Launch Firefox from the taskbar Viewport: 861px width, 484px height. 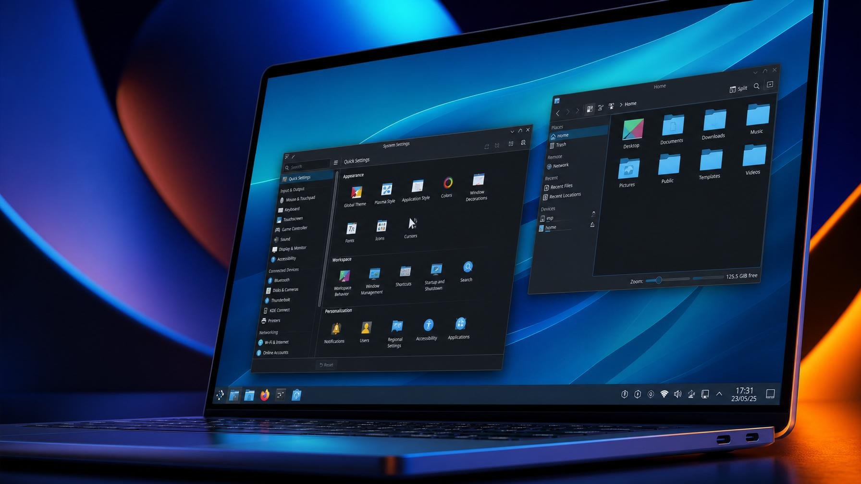point(265,395)
